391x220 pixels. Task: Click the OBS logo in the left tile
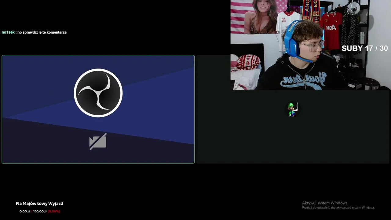point(98,93)
